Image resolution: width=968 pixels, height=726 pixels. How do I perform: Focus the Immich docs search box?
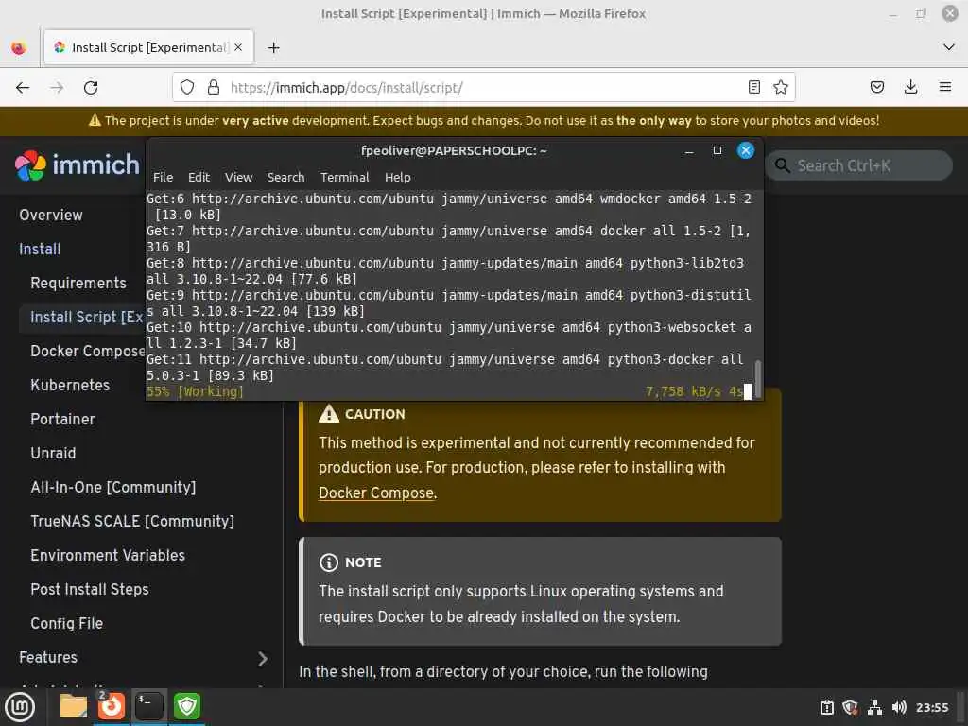pos(858,165)
